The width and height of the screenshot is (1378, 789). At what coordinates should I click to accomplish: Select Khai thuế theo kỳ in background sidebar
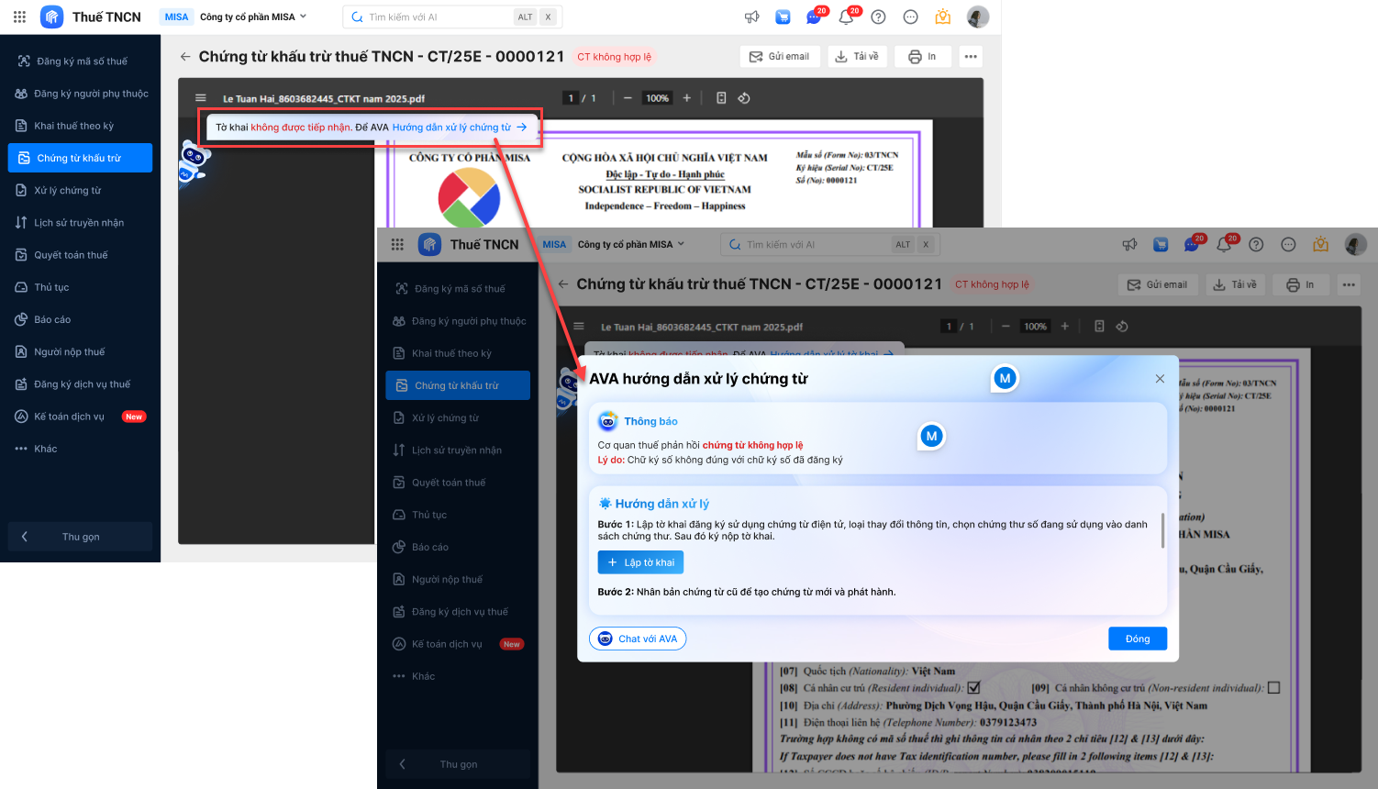pos(80,126)
